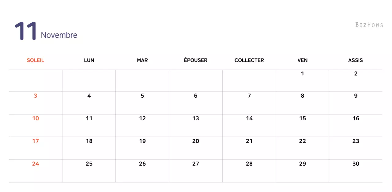This screenshot has width=392, height=192.
Task: Click the Novembre month title
Action: (x=59, y=35)
